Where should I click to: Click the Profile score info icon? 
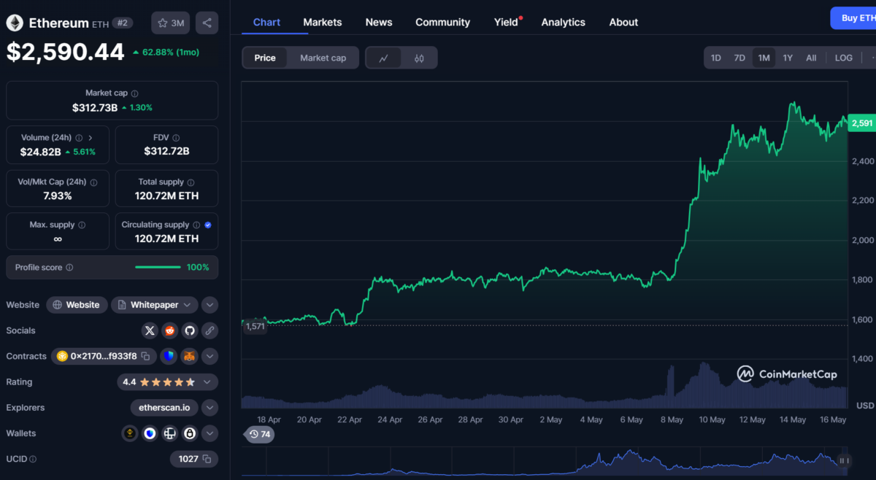point(69,268)
